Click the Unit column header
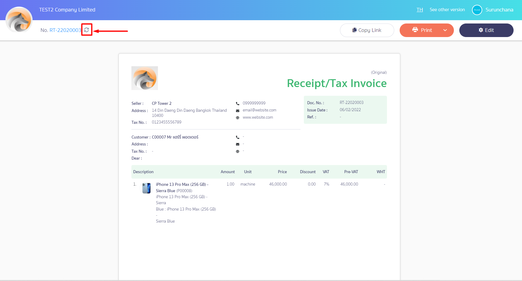Viewport: 522px width, 281px height. pos(248,172)
